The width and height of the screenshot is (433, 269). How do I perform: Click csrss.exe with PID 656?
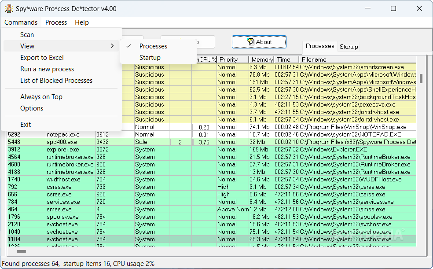tap(212, 194)
